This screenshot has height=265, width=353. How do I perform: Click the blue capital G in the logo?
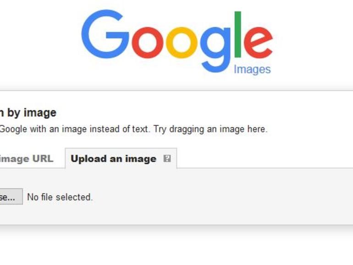pos(105,36)
